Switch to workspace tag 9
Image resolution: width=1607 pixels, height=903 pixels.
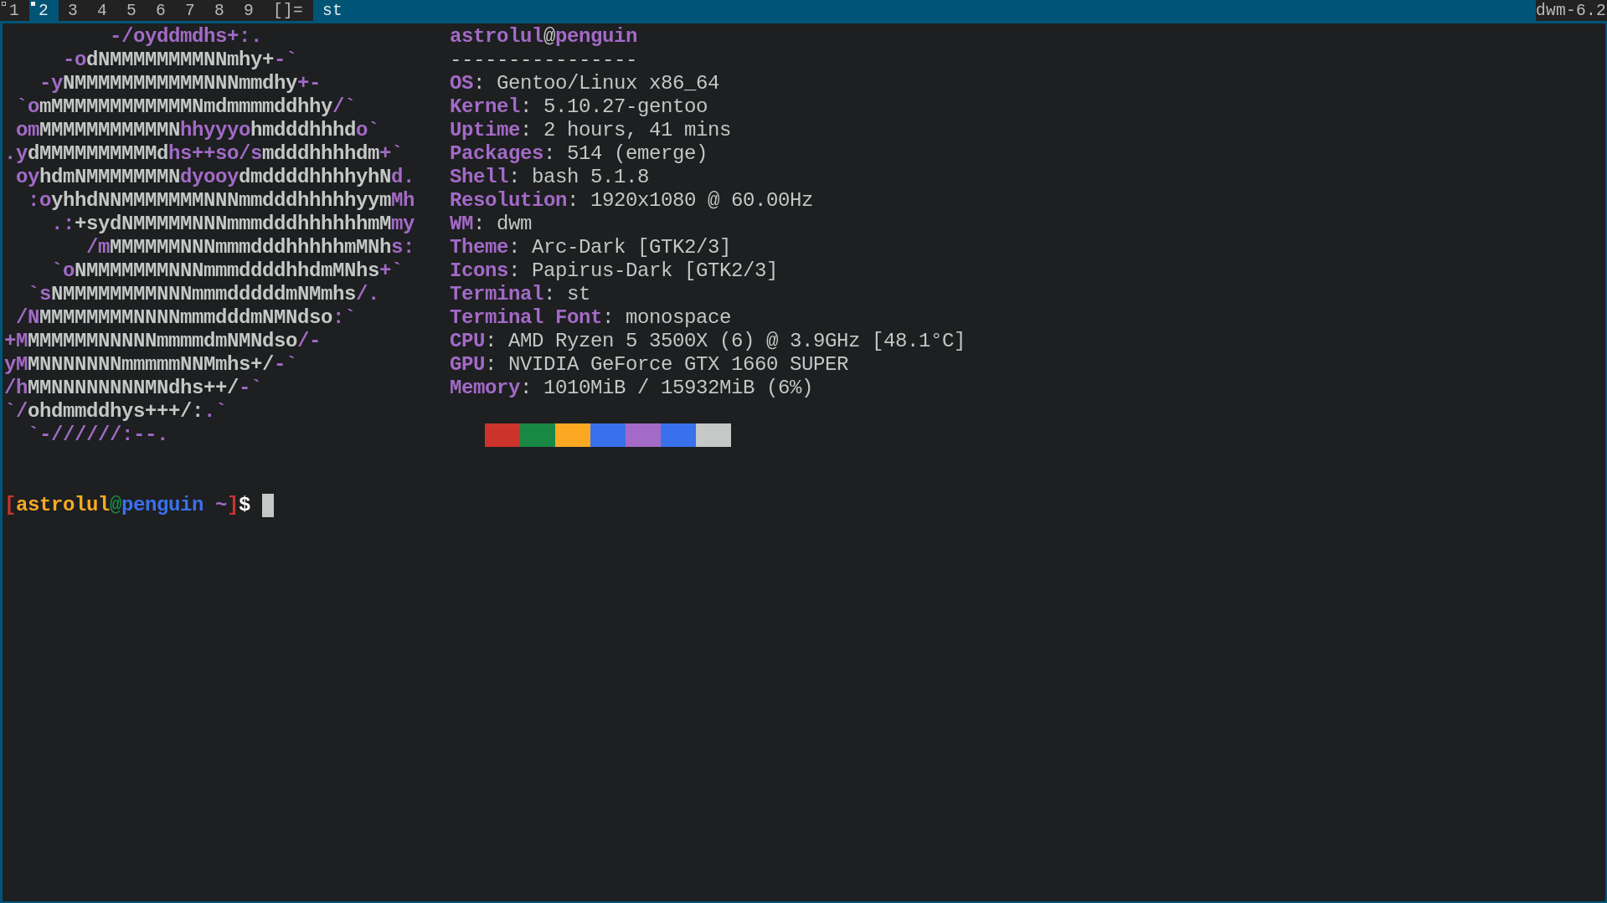click(x=249, y=10)
